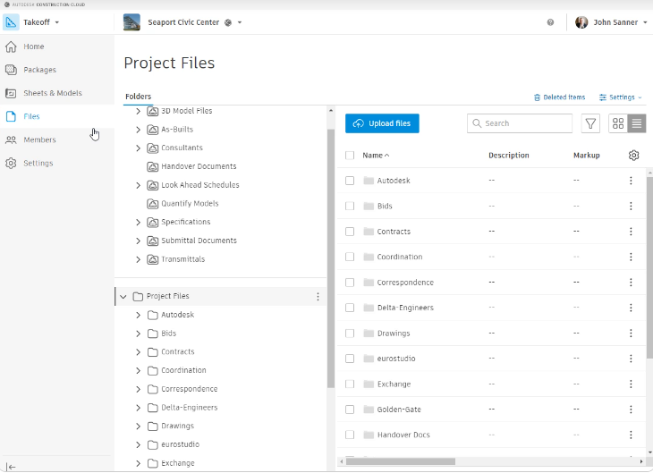Switch to list view layout
The image size is (653, 473).
click(636, 123)
